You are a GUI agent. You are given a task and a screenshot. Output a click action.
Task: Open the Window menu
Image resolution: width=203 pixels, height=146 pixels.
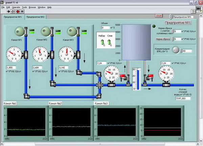click(x=42, y=7)
